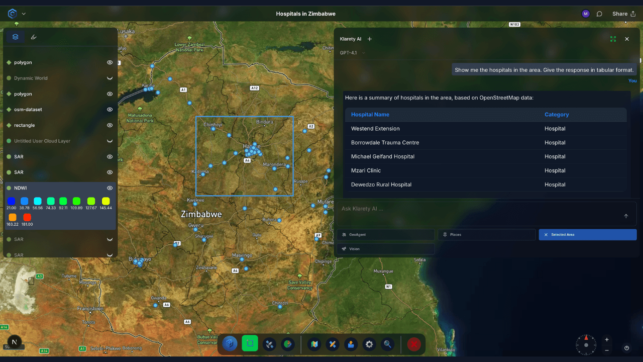643x362 pixels.
Task: Click the chat comments icon in header
Action: 599,14
